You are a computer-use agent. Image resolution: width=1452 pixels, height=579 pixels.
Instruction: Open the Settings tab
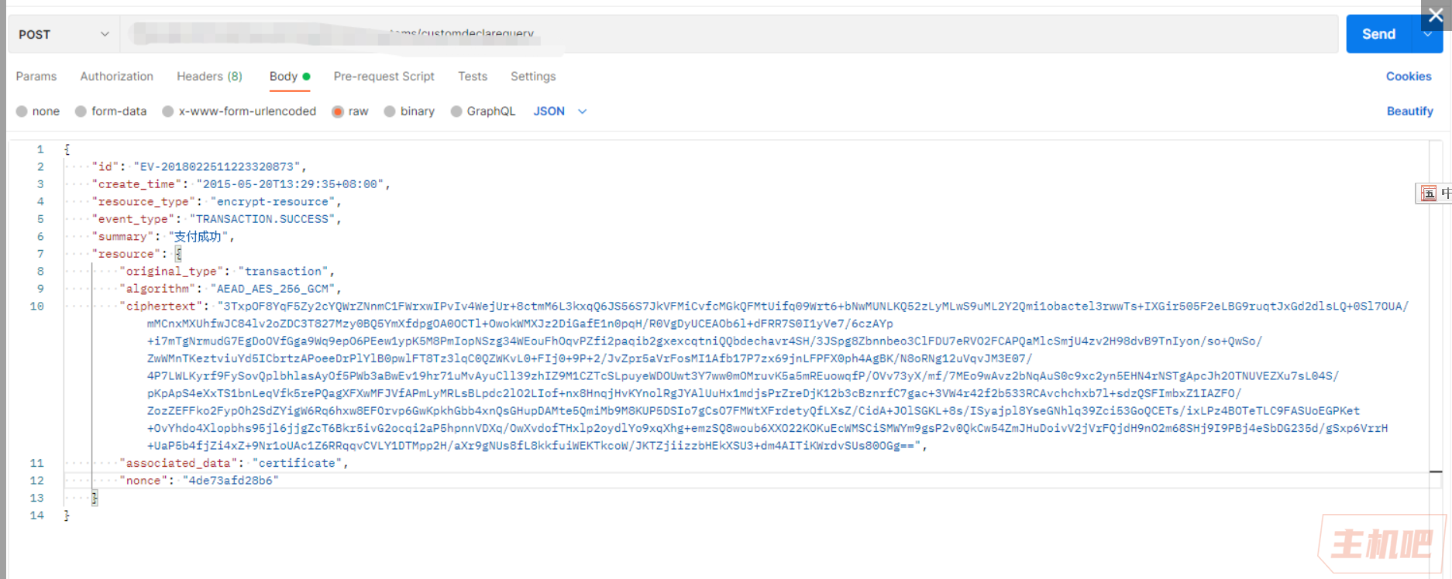[x=533, y=76]
